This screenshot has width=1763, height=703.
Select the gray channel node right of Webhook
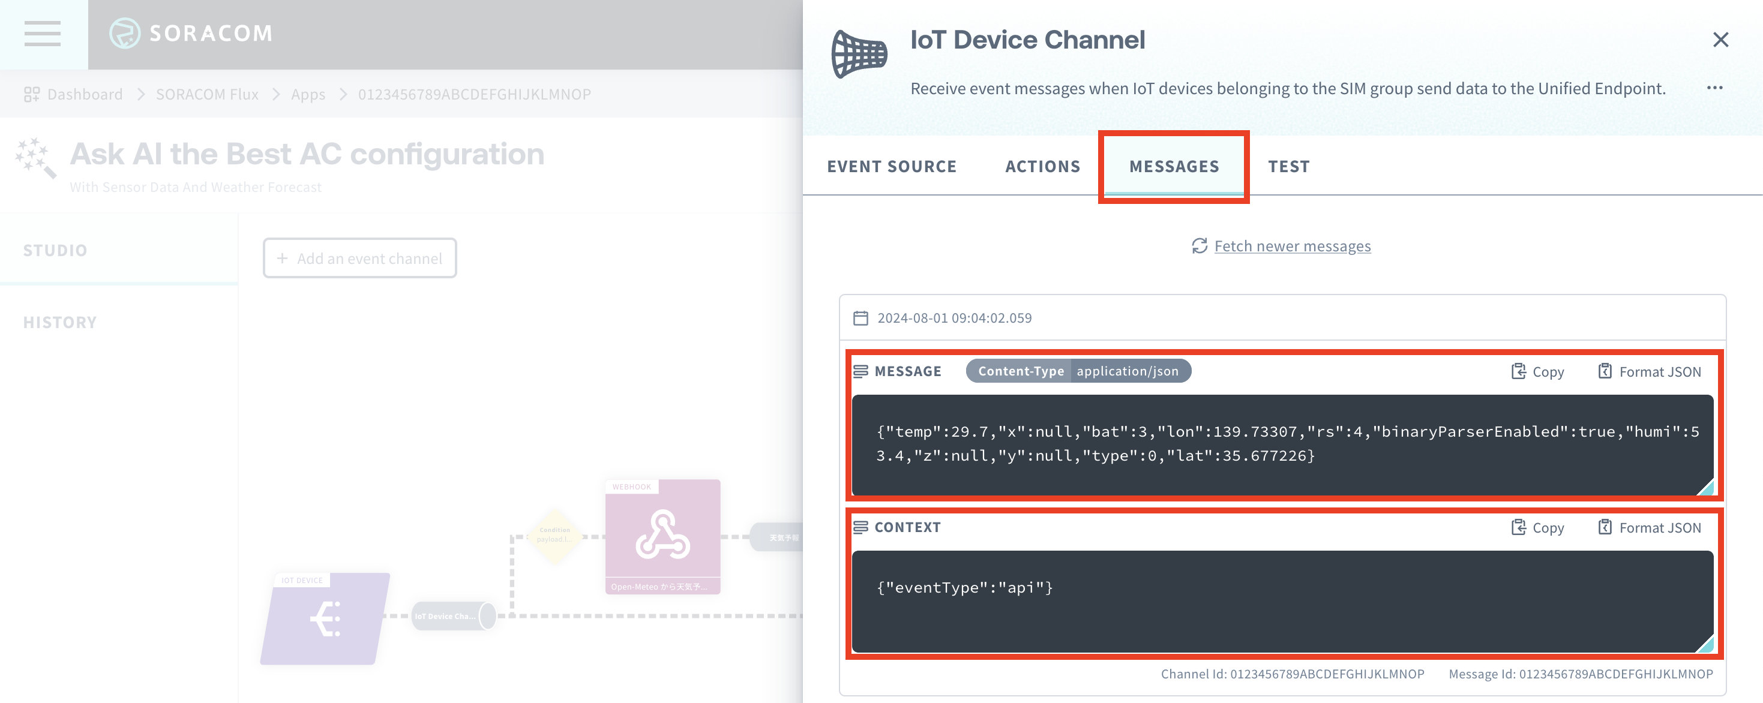coord(776,537)
